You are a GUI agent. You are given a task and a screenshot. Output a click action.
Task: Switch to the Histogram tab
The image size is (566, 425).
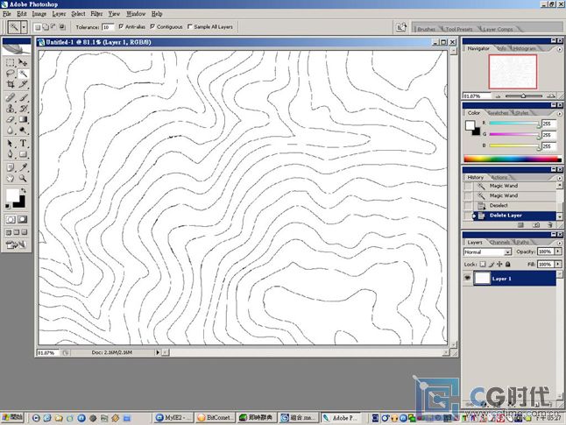[x=524, y=48]
